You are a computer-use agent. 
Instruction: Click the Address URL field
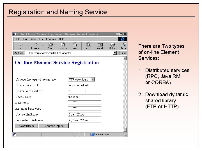point(69,53)
